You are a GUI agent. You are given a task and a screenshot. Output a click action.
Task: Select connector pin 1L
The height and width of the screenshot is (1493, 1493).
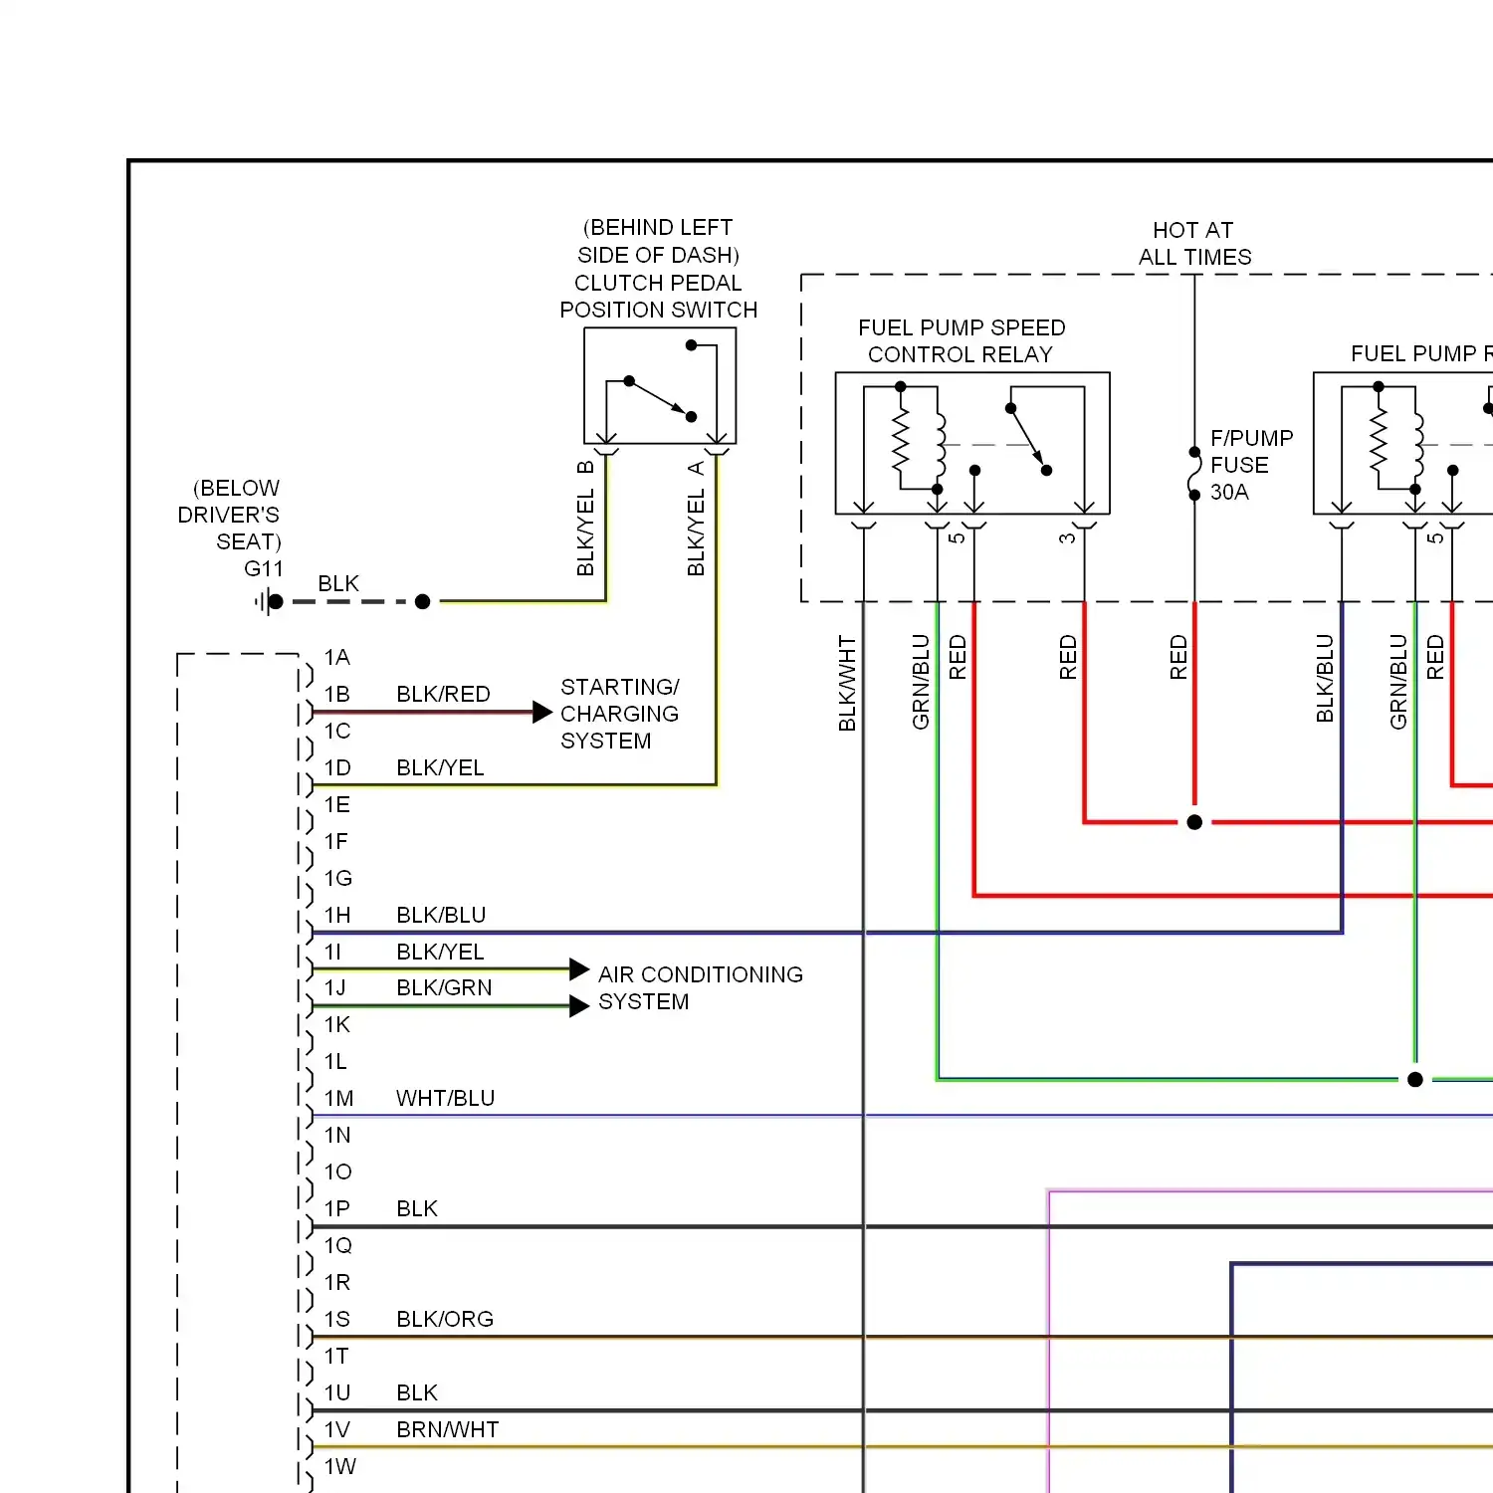click(x=335, y=1061)
